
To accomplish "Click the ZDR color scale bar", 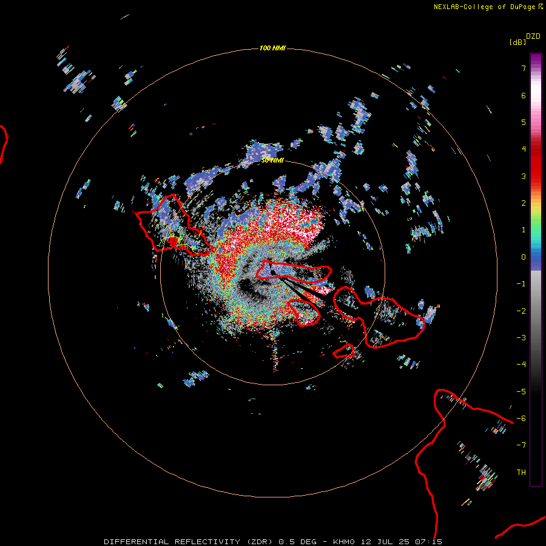I will tap(536, 269).
